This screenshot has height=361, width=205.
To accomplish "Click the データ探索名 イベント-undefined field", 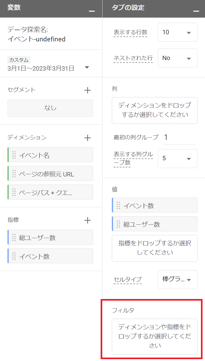I will 37,39.
